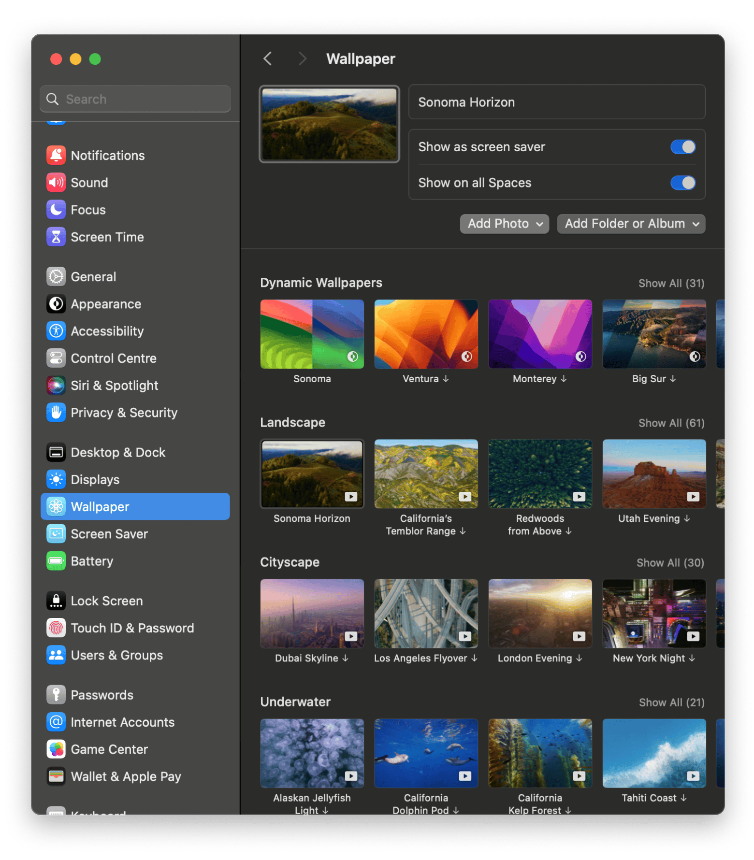Viewport: 754px width, 860px height.
Task: Click the Accessibility icon in sidebar
Action: [x=56, y=331]
